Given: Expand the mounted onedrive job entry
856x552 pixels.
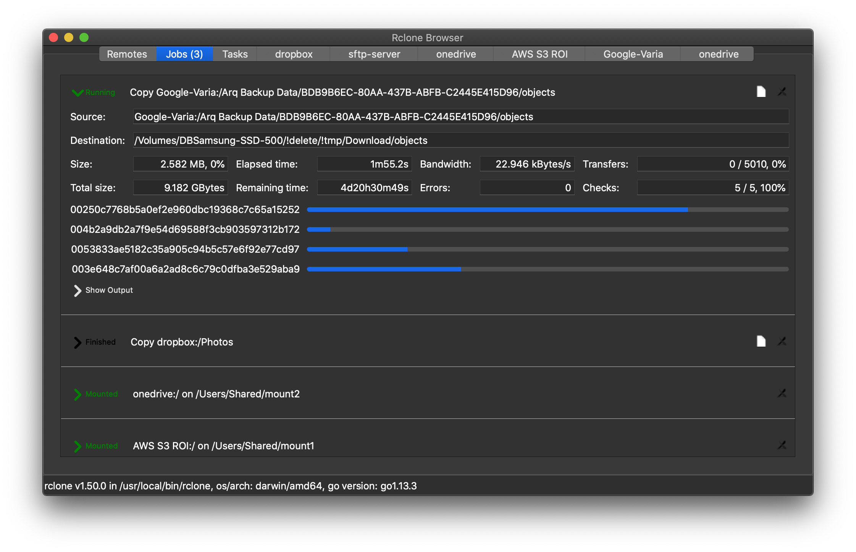Looking at the screenshot, I should (x=78, y=394).
